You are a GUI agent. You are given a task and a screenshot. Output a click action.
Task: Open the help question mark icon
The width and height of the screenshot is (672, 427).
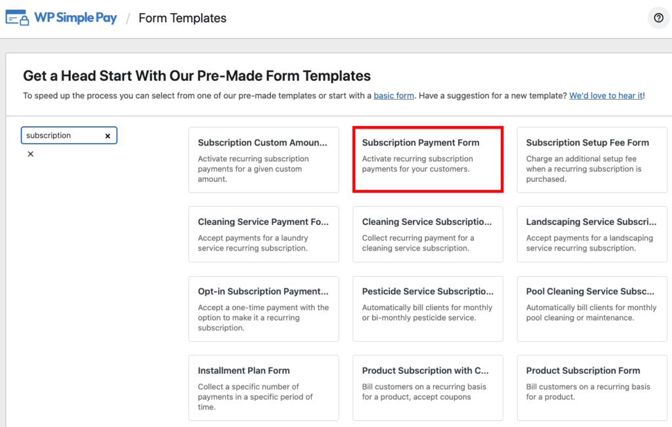click(x=658, y=18)
